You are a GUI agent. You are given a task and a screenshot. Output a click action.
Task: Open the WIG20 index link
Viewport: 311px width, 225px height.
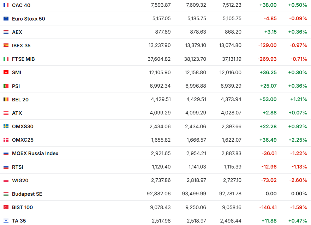tap(20, 180)
